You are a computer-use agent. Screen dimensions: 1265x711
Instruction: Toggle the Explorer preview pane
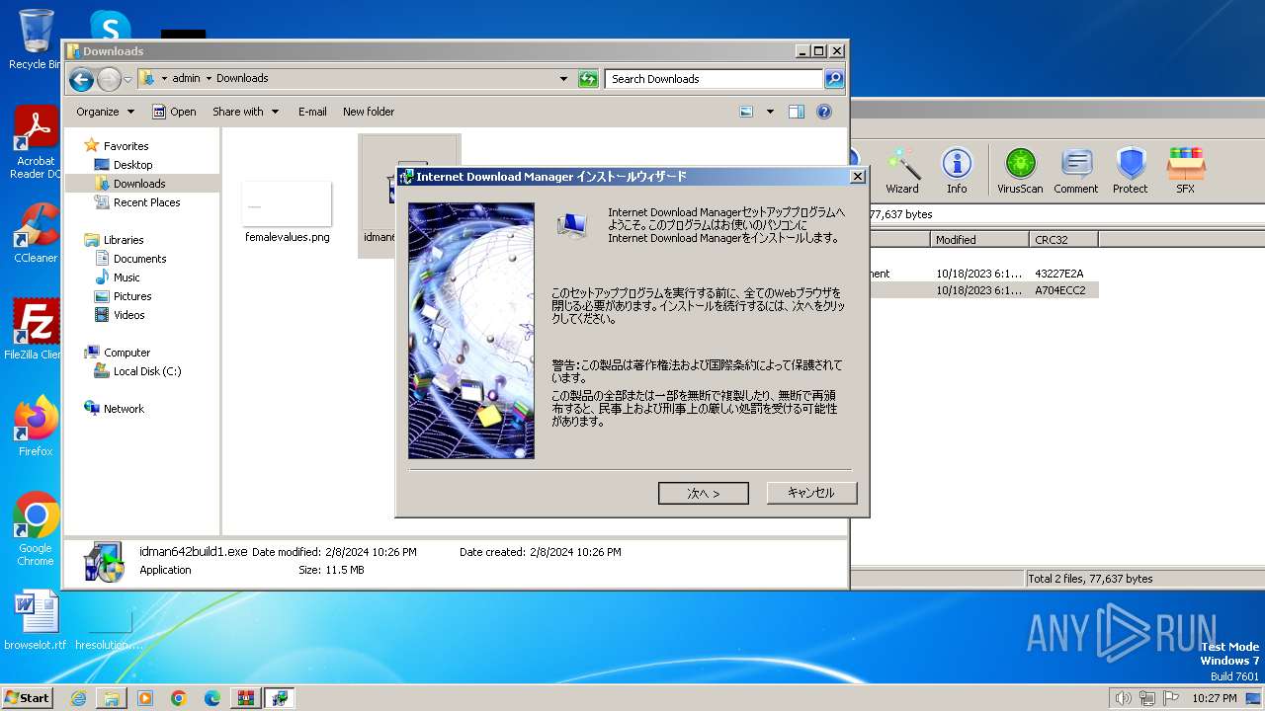[x=797, y=112]
